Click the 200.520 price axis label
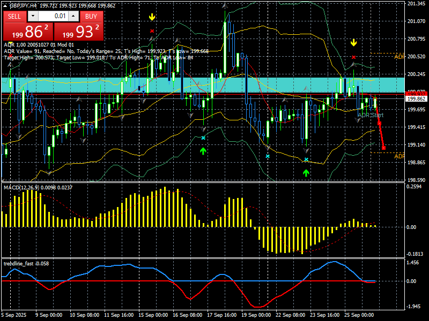 pos(416,57)
